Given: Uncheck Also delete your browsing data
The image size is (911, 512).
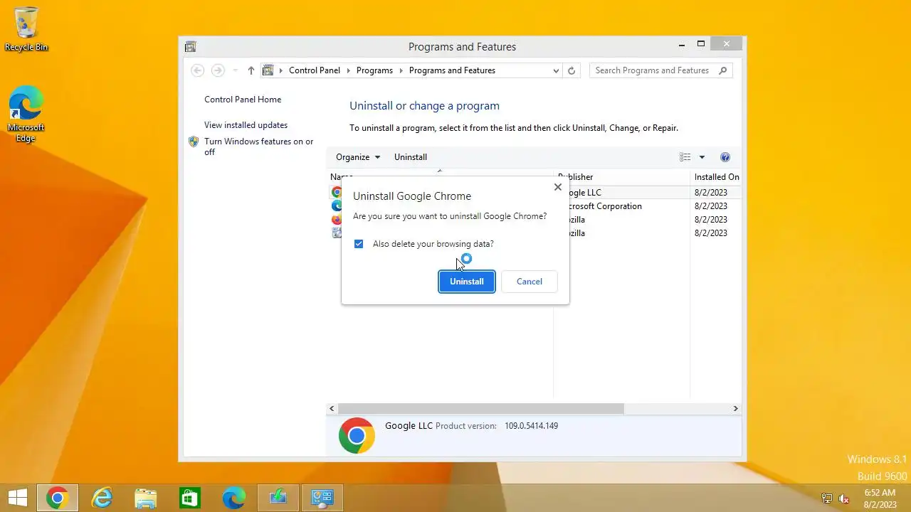Looking at the screenshot, I should point(359,244).
